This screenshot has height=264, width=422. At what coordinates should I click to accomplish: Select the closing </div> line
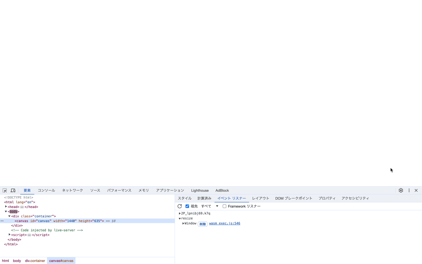pos(17,226)
